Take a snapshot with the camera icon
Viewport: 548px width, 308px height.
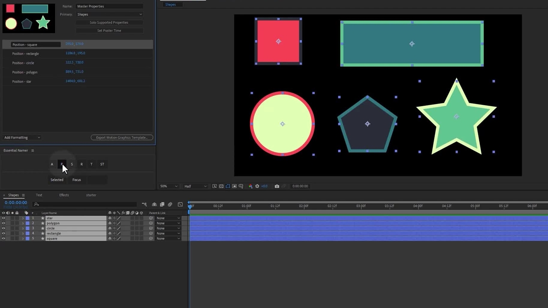coord(277,186)
